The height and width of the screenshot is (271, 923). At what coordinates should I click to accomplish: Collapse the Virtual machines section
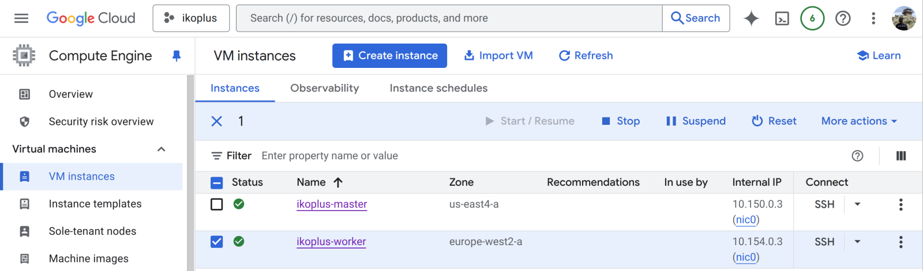(x=162, y=149)
